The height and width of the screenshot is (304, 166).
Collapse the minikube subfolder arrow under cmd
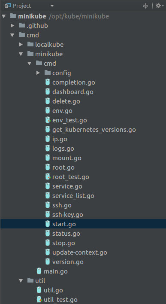click(21, 54)
